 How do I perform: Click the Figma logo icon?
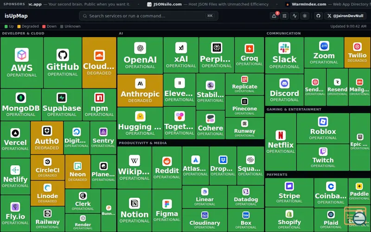coord(167,204)
